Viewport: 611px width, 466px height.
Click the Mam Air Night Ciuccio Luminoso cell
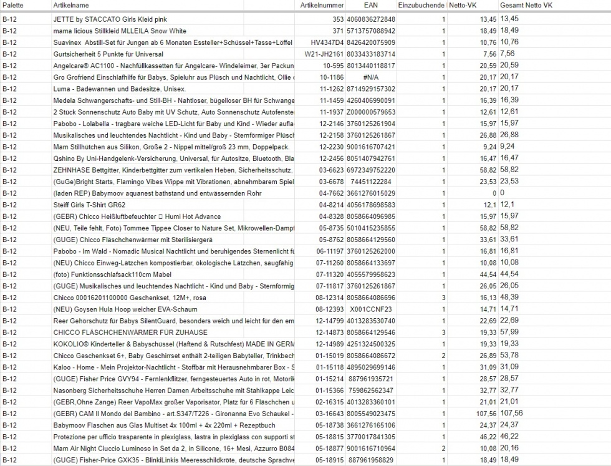pos(173,449)
